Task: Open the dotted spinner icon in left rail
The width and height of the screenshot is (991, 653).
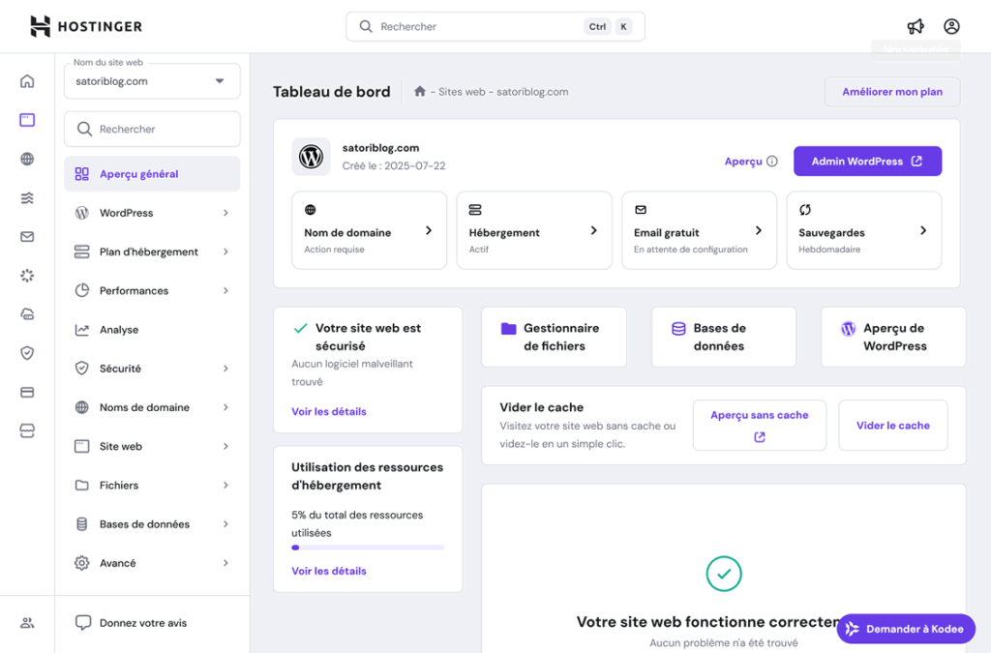Action: click(27, 276)
